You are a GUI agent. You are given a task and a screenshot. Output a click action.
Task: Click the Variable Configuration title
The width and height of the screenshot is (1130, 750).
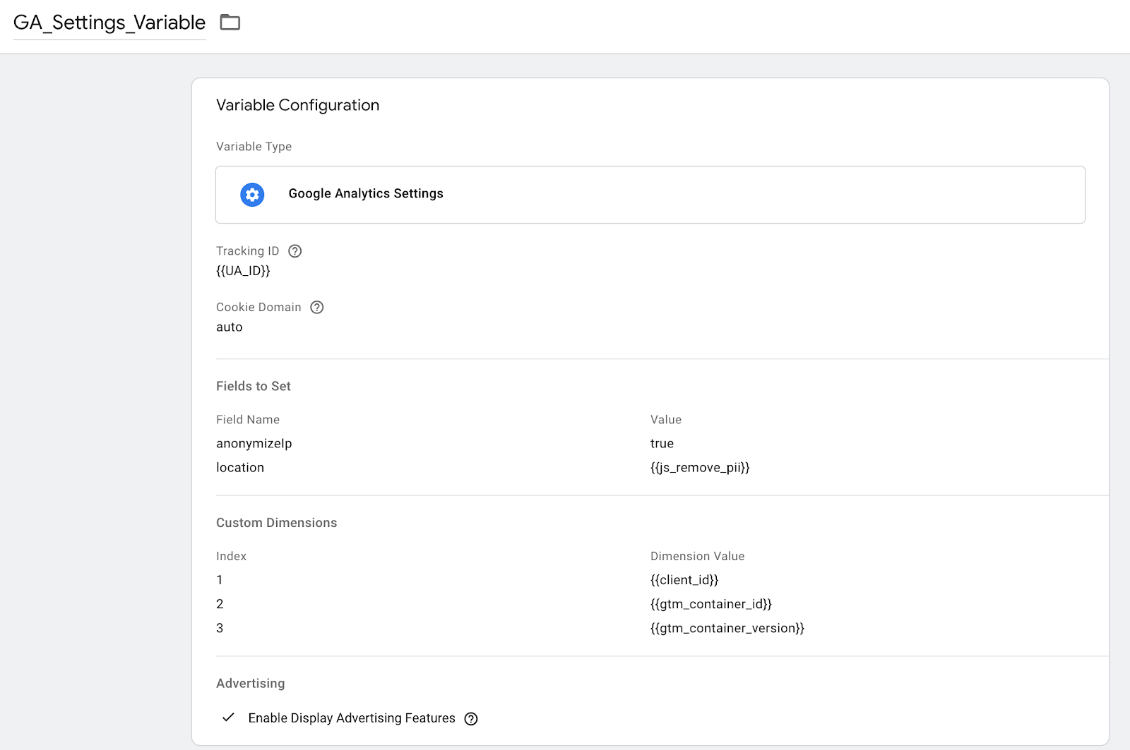click(298, 105)
